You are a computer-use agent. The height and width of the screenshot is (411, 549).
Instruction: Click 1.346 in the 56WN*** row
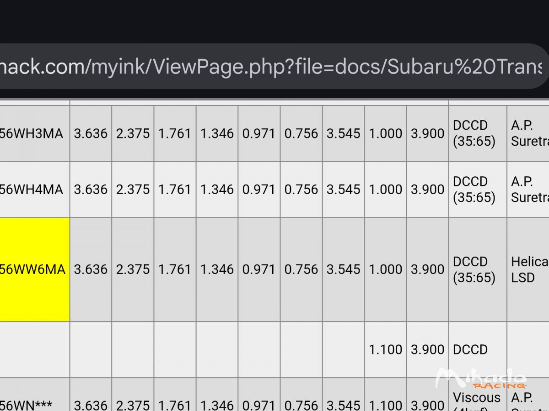(x=217, y=405)
